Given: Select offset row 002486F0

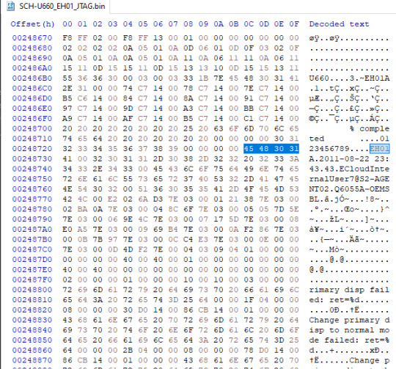Looking at the screenshot, I should [x=32, y=118].
